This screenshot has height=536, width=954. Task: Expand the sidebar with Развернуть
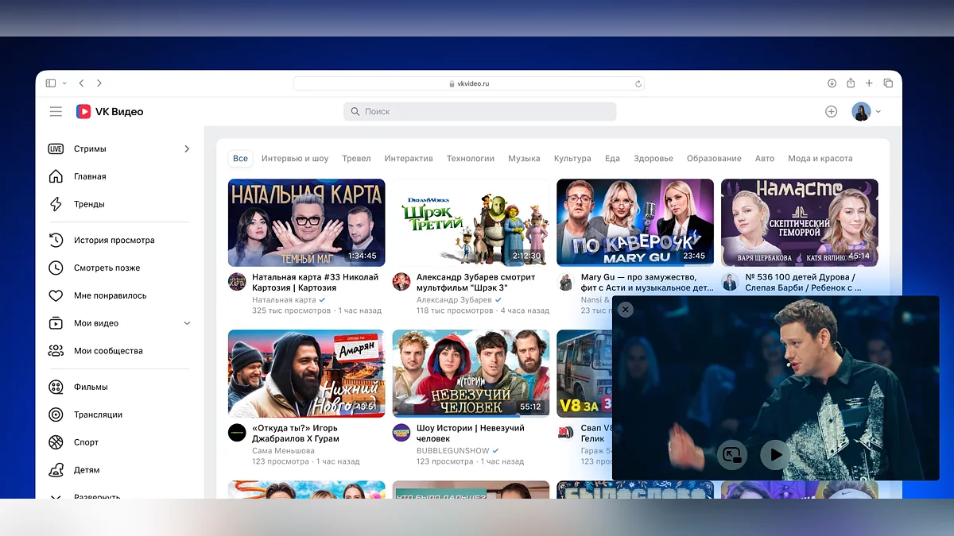[97, 496]
